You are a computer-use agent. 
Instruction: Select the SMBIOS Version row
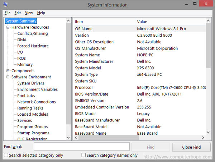click(x=140, y=101)
